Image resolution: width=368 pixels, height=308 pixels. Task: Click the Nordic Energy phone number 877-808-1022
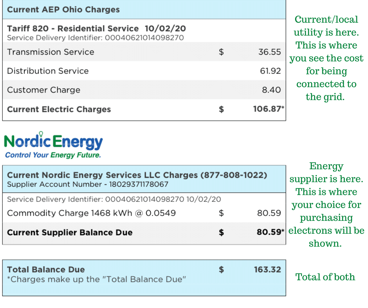(x=233, y=175)
